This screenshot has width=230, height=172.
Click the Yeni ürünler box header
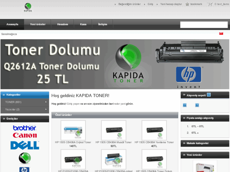pos(205,155)
